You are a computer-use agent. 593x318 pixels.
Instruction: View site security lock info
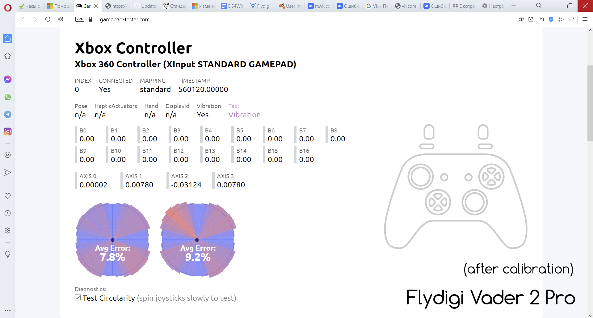(x=90, y=19)
